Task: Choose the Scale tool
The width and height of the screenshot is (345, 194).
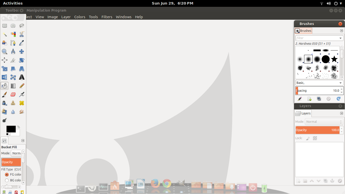Action: point(5,69)
